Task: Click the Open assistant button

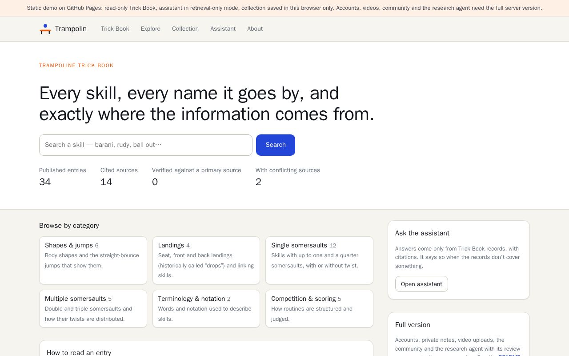Action: coord(421,284)
